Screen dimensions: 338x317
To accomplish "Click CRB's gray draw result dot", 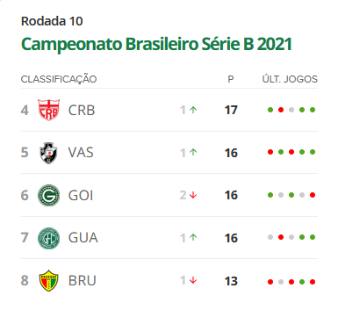I will pyautogui.click(x=291, y=110).
